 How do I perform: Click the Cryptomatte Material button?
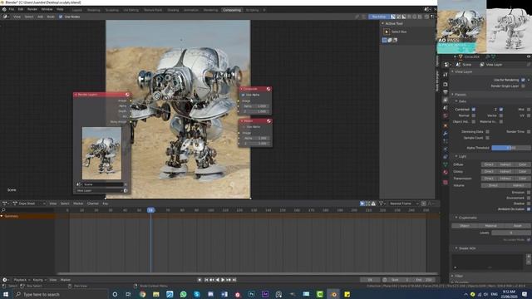(x=490, y=226)
